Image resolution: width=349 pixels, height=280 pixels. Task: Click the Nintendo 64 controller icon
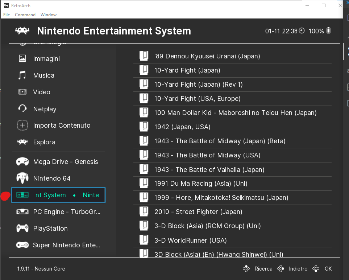coord(22,178)
